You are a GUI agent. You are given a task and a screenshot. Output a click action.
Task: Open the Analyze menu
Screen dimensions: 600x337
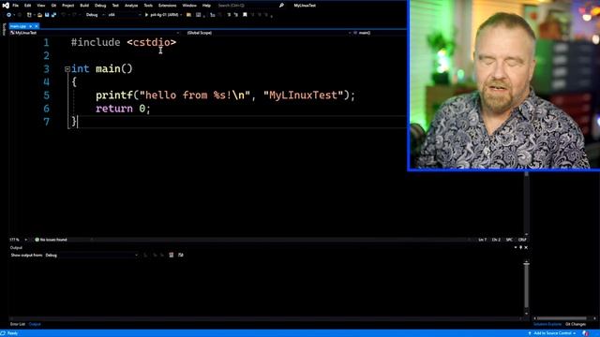[x=131, y=6]
